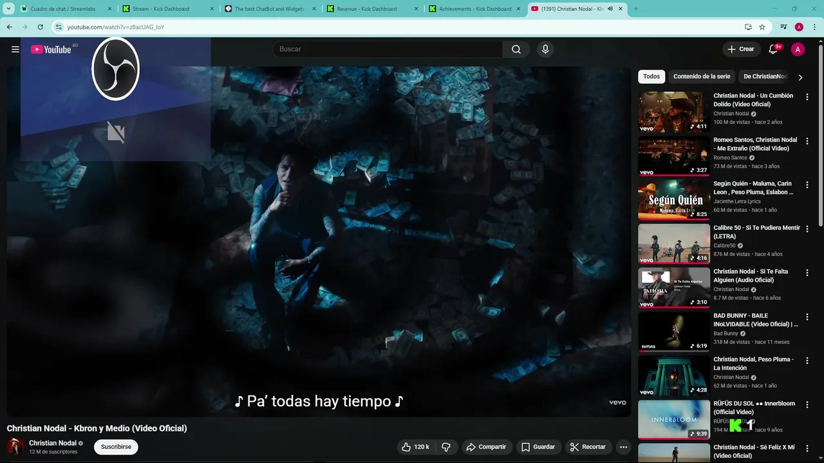Image resolution: width=824 pixels, height=463 pixels.
Task: Select the Contenido de la serie chip
Action: click(702, 77)
